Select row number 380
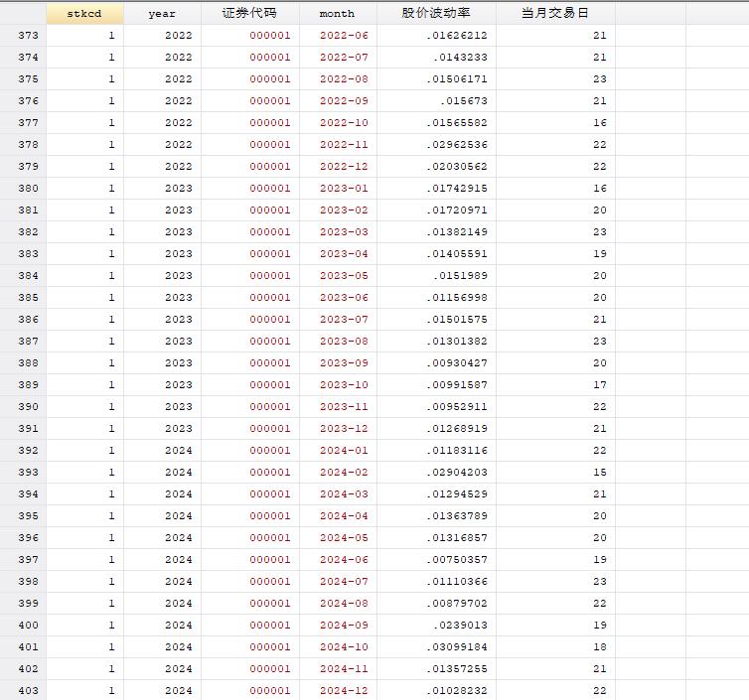Viewport: 749px width, 700px height. 23,188
